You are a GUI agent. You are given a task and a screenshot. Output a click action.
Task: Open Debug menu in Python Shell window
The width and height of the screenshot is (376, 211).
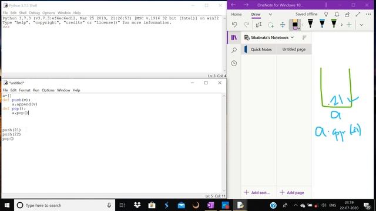(x=34, y=13)
